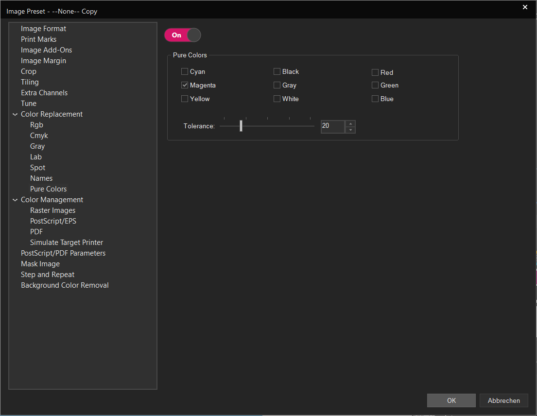Screen dimensions: 537x416
Task: Open Rgb under Color Replacement
Action: click(36, 125)
